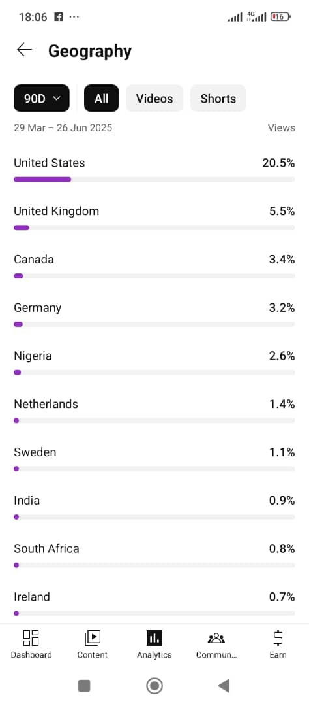Tap the Android recent apps square
The height and width of the screenshot is (706, 309).
[84, 686]
